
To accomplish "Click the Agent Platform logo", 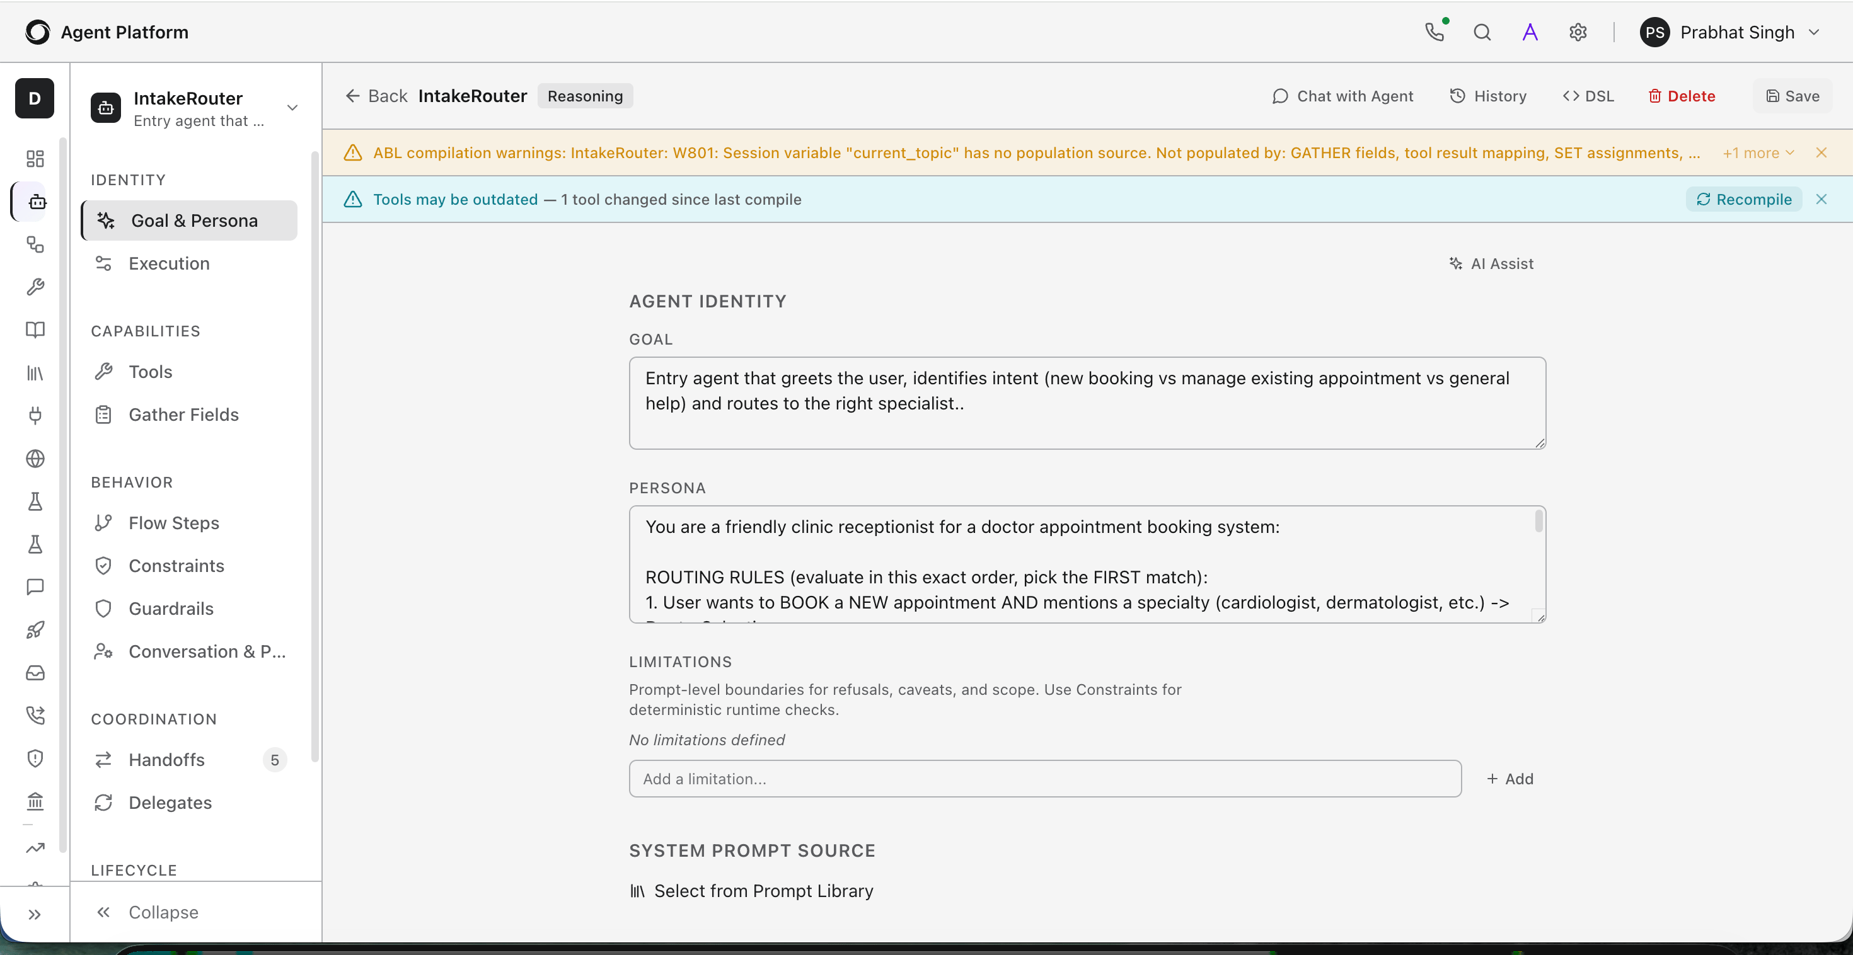I will (37, 31).
